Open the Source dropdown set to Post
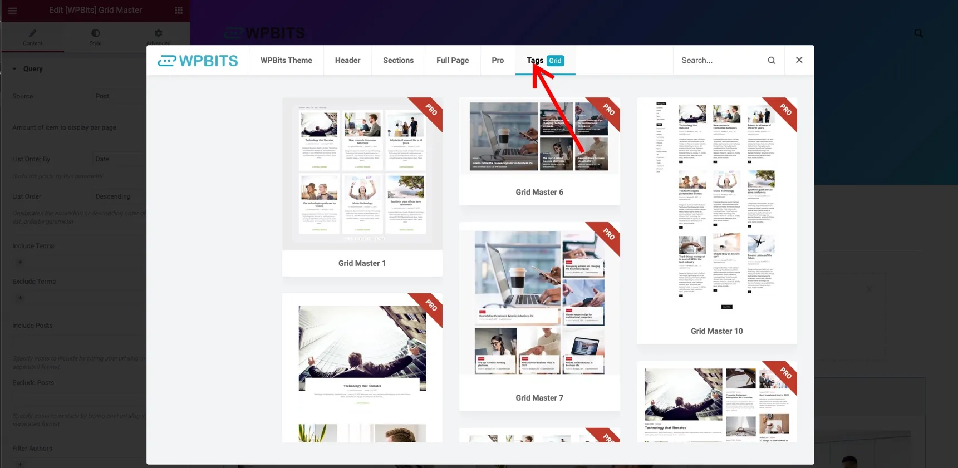Image resolution: width=958 pixels, height=468 pixels. (119, 96)
